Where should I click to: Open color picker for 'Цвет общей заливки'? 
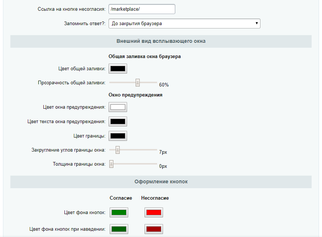coord(118,69)
